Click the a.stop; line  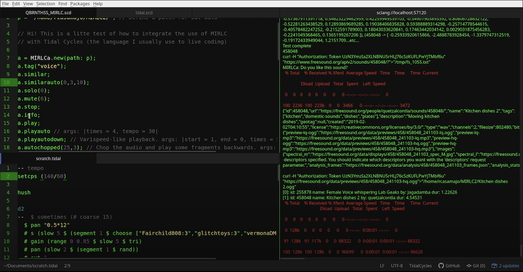[29, 107]
